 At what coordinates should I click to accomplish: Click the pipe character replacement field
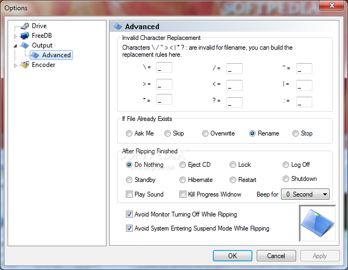pyautogui.click(x=304, y=85)
